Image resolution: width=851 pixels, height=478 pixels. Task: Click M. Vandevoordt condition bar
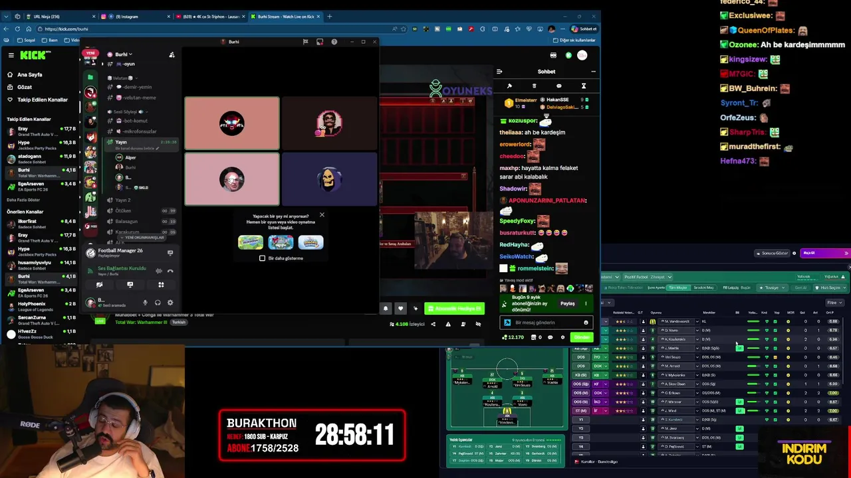(x=753, y=321)
